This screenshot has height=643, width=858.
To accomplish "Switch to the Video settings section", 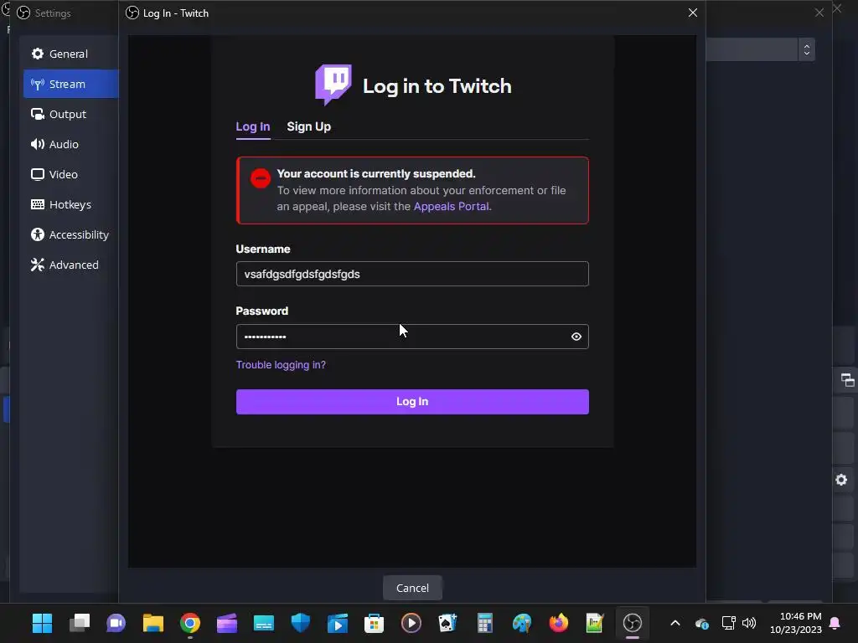I will pos(70,174).
